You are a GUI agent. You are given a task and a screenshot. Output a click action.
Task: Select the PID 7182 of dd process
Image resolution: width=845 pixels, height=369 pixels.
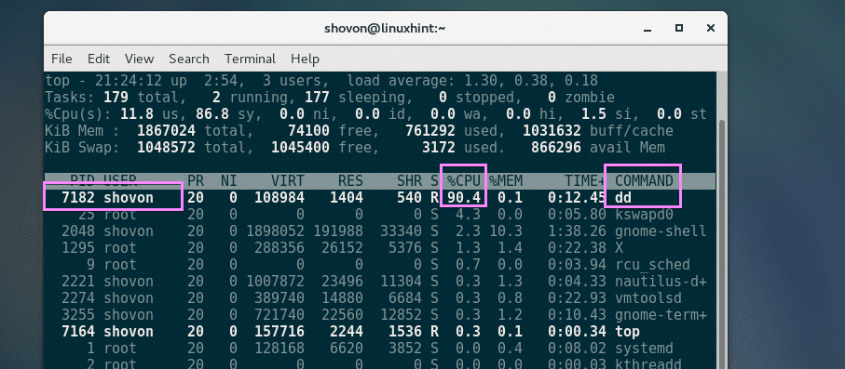pyautogui.click(x=78, y=198)
